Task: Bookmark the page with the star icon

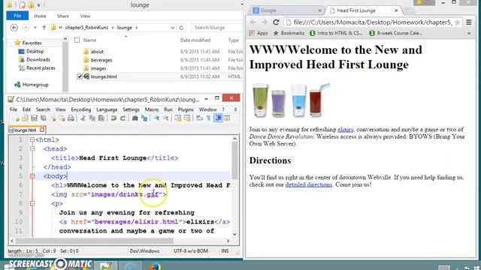Action: pos(457,22)
